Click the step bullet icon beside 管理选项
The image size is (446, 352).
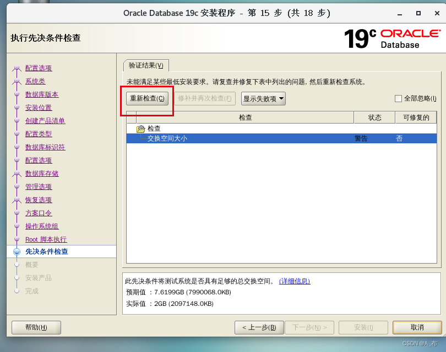pyautogui.click(x=17, y=186)
